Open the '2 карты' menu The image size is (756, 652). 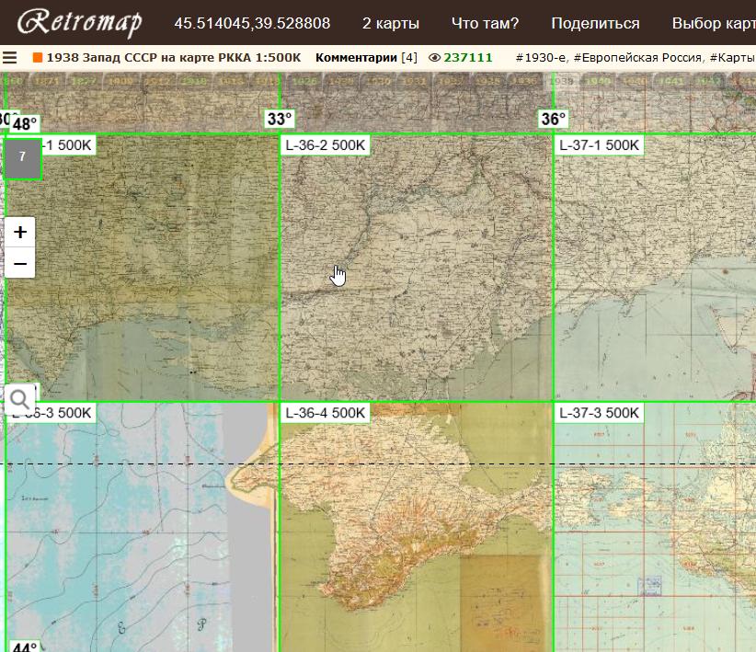[x=390, y=23]
